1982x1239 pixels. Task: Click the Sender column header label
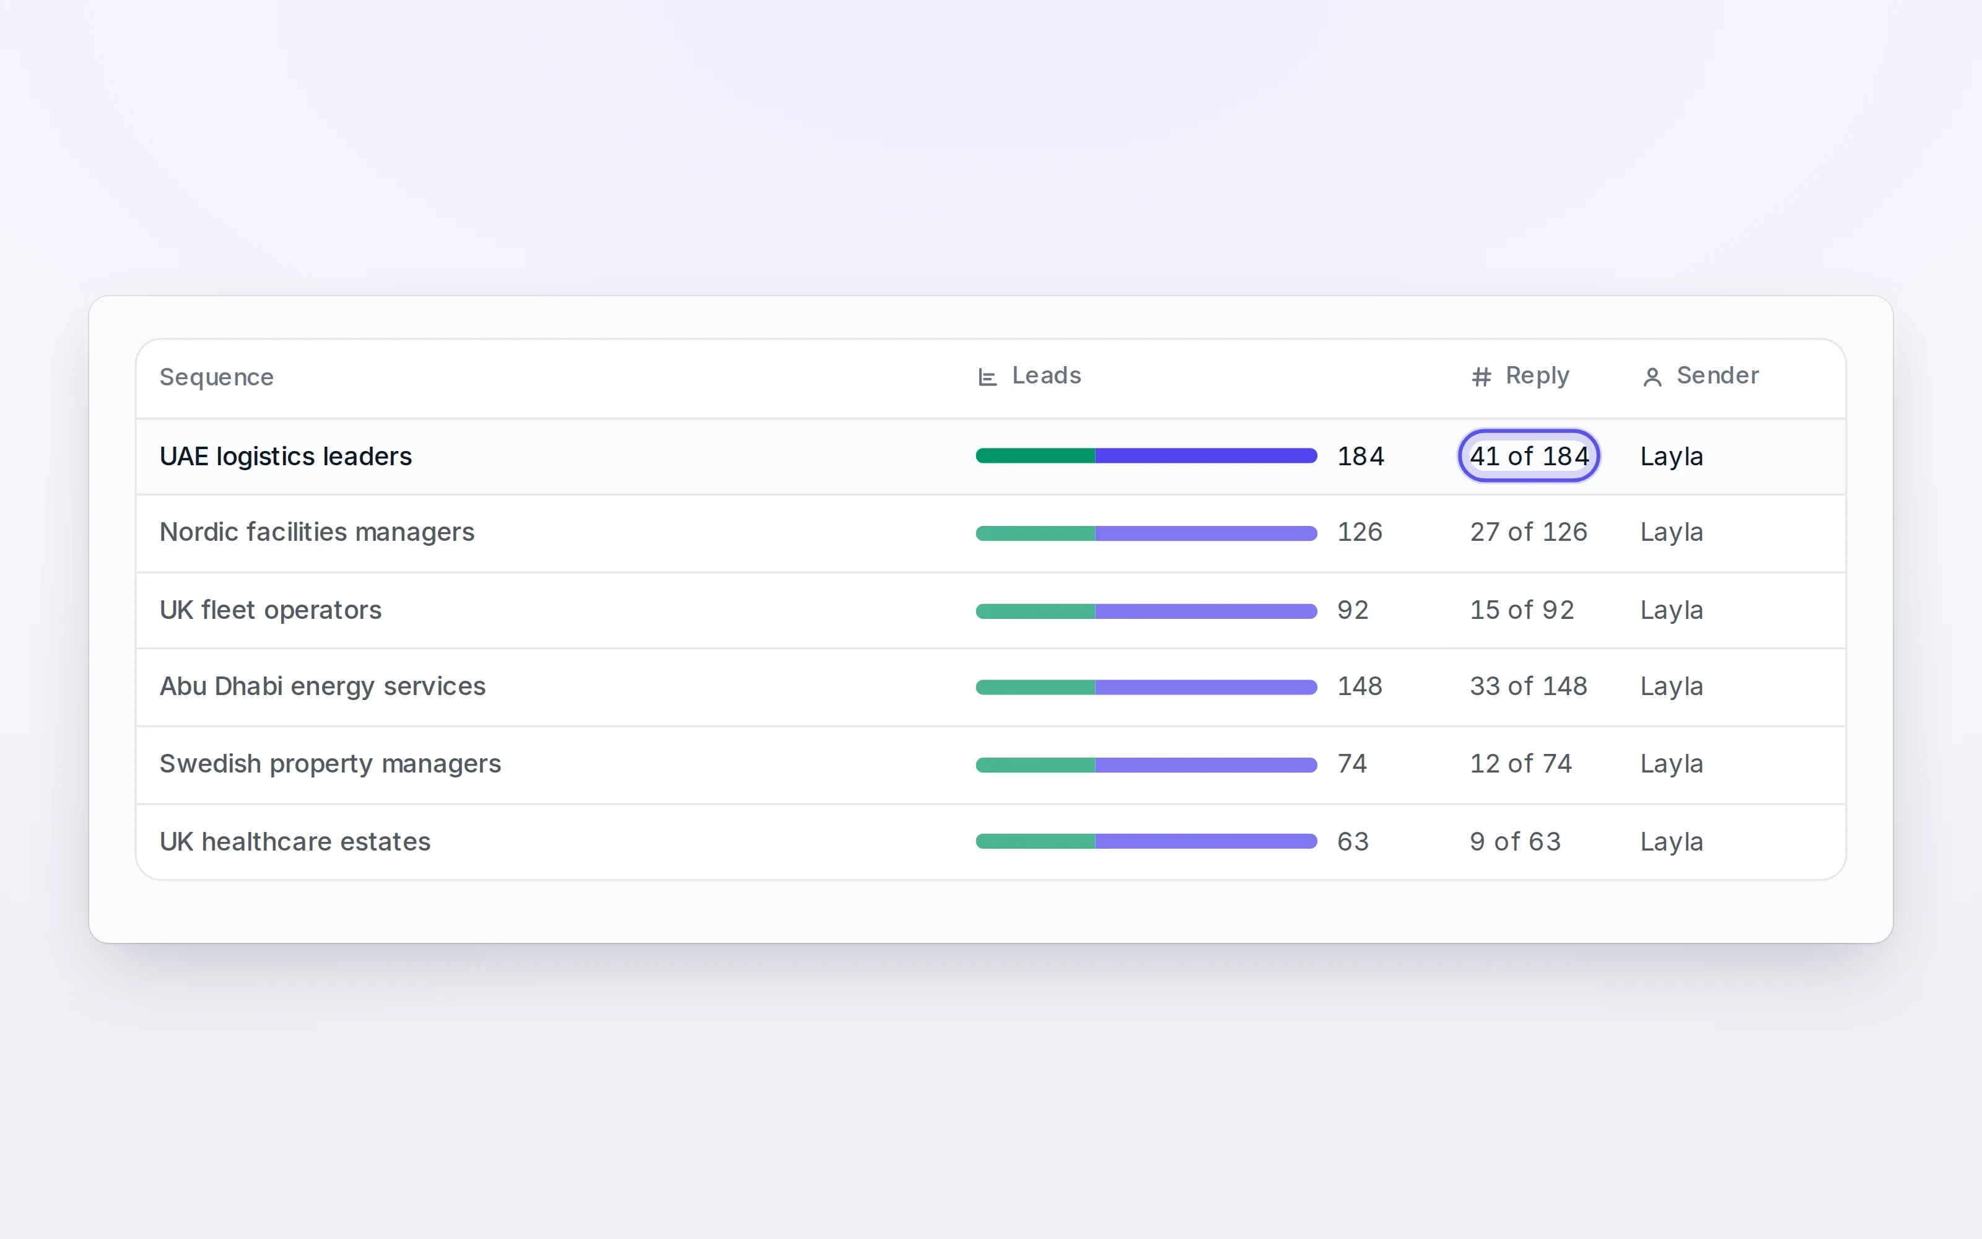(1718, 375)
